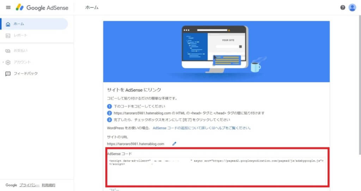The height and width of the screenshot is (191, 361).
Task: Click the Google AdSense logo
Action: 42,8
